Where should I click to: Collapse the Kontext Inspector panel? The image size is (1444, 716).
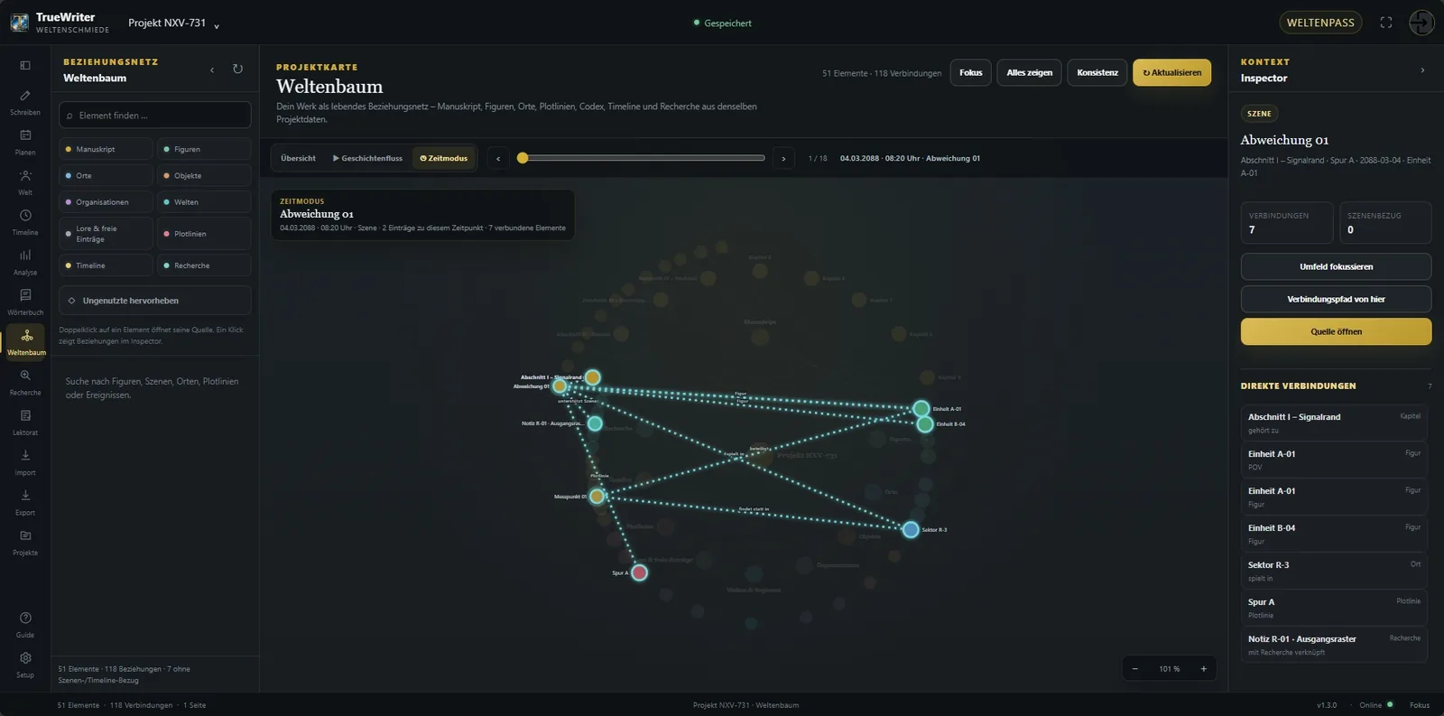(1422, 70)
